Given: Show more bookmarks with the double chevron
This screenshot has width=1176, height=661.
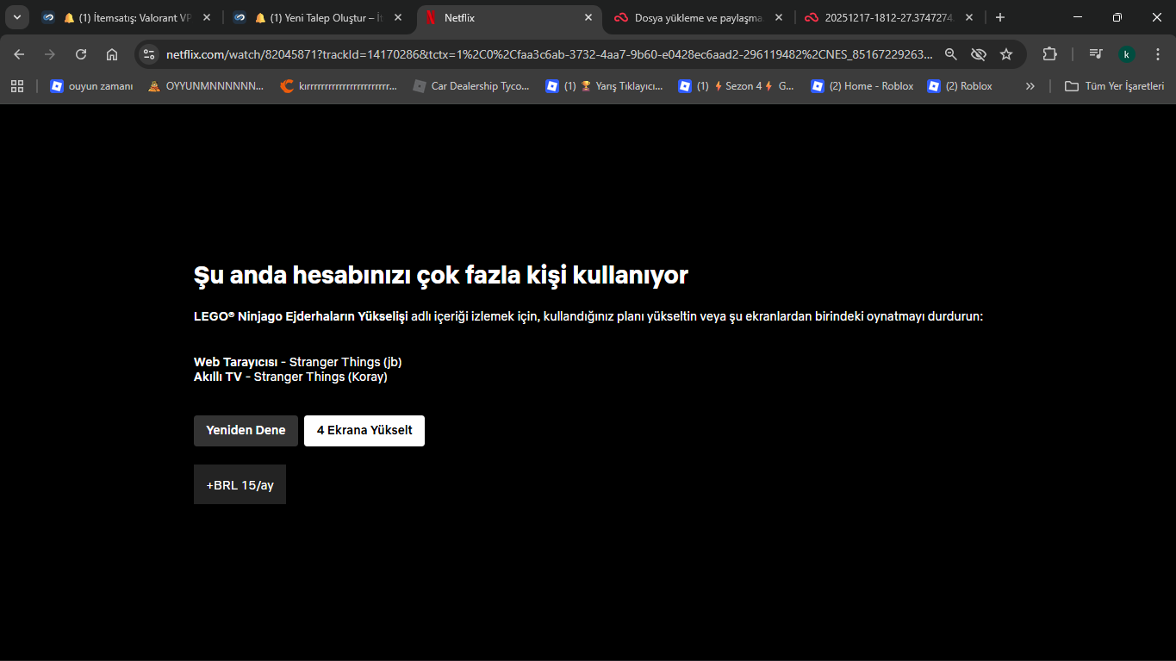Looking at the screenshot, I should (1030, 86).
